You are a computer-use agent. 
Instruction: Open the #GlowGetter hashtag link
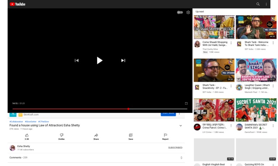(30, 122)
